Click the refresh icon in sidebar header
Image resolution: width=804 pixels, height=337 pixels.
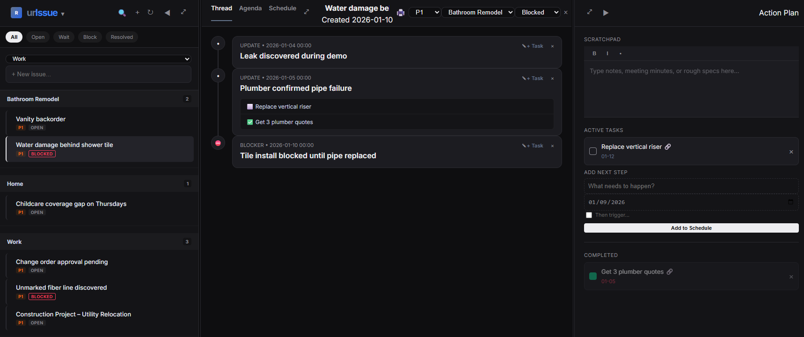pos(150,13)
